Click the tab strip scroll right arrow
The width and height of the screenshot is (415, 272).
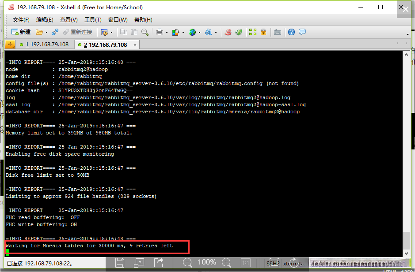406,43
